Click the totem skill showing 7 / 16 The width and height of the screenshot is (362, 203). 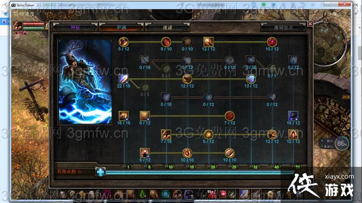pyautogui.click(x=166, y=134)
